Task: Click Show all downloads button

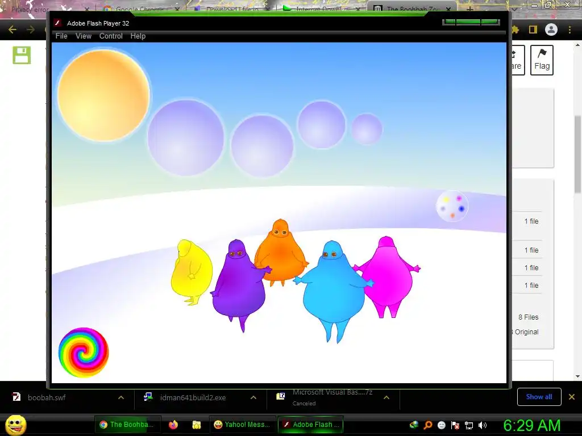Action: point(539,397)
